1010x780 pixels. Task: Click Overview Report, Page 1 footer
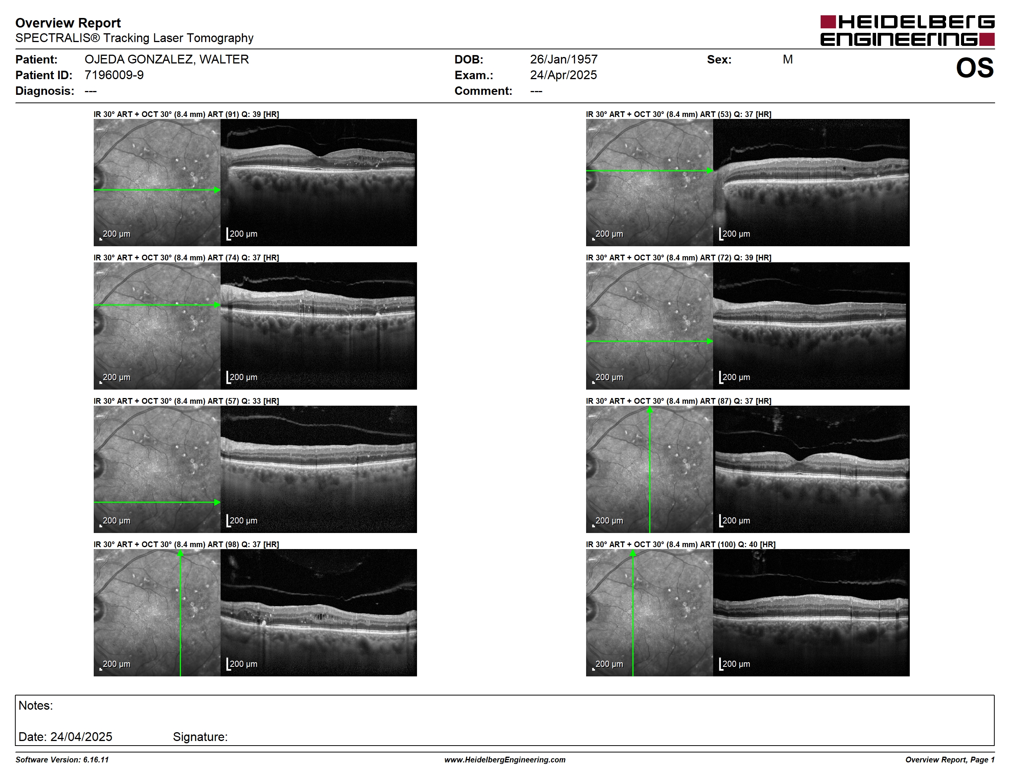click(x=950, y=760)
